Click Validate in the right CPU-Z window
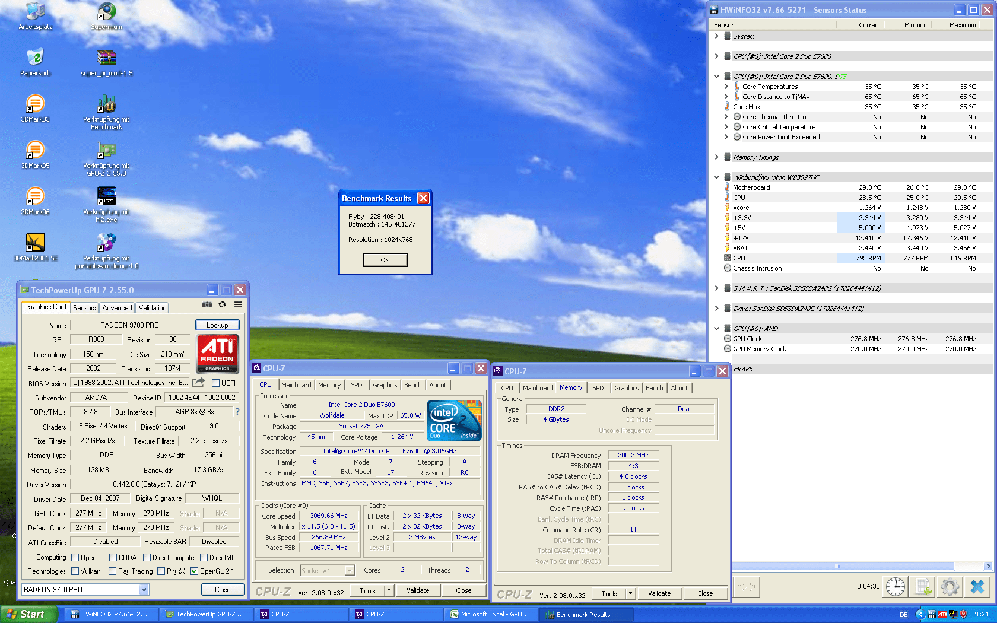Viewport: 997px width, 623px height. (x=659, y=593)
